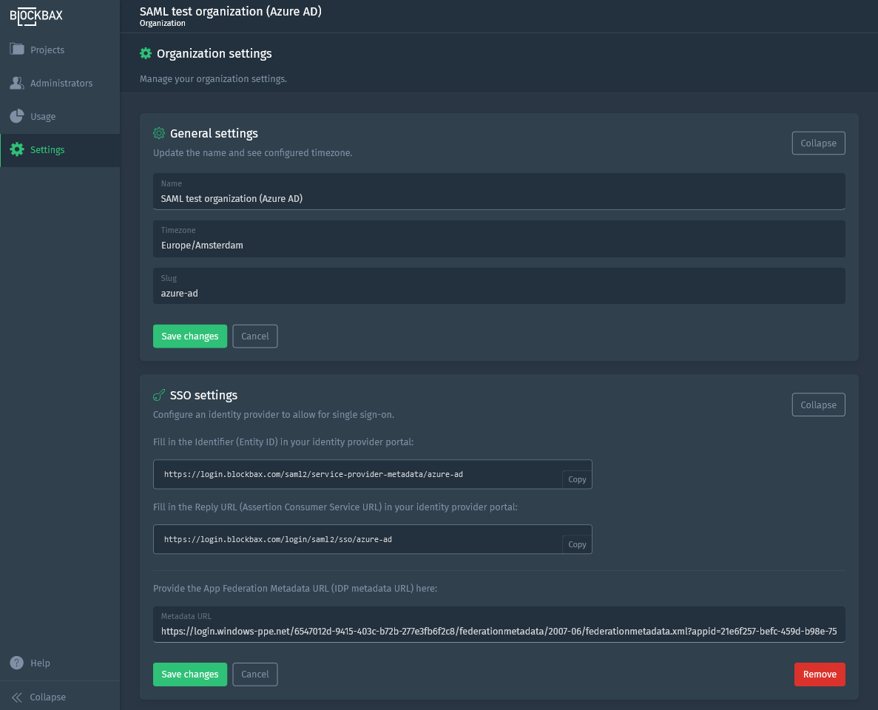878x710 pixels.
Task: Copy the Identifier Entity ID URL
Action: 577,479
